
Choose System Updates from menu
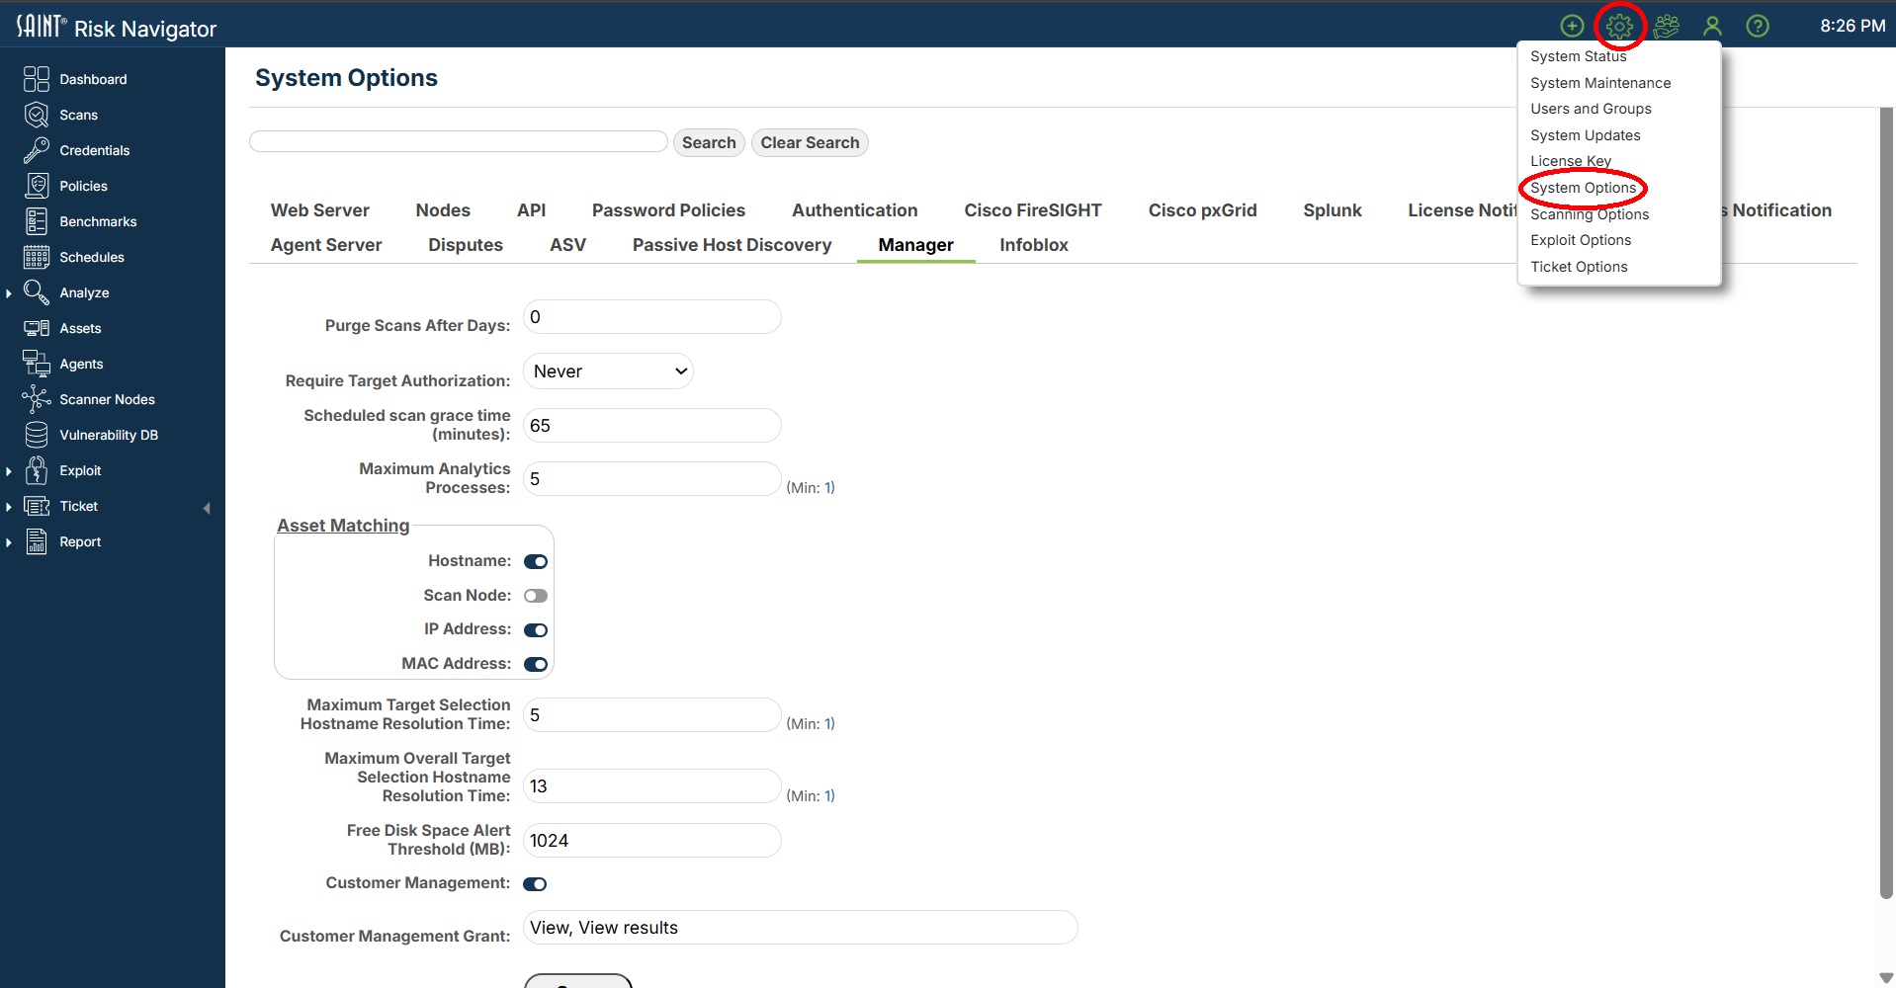coord(1585,135)
